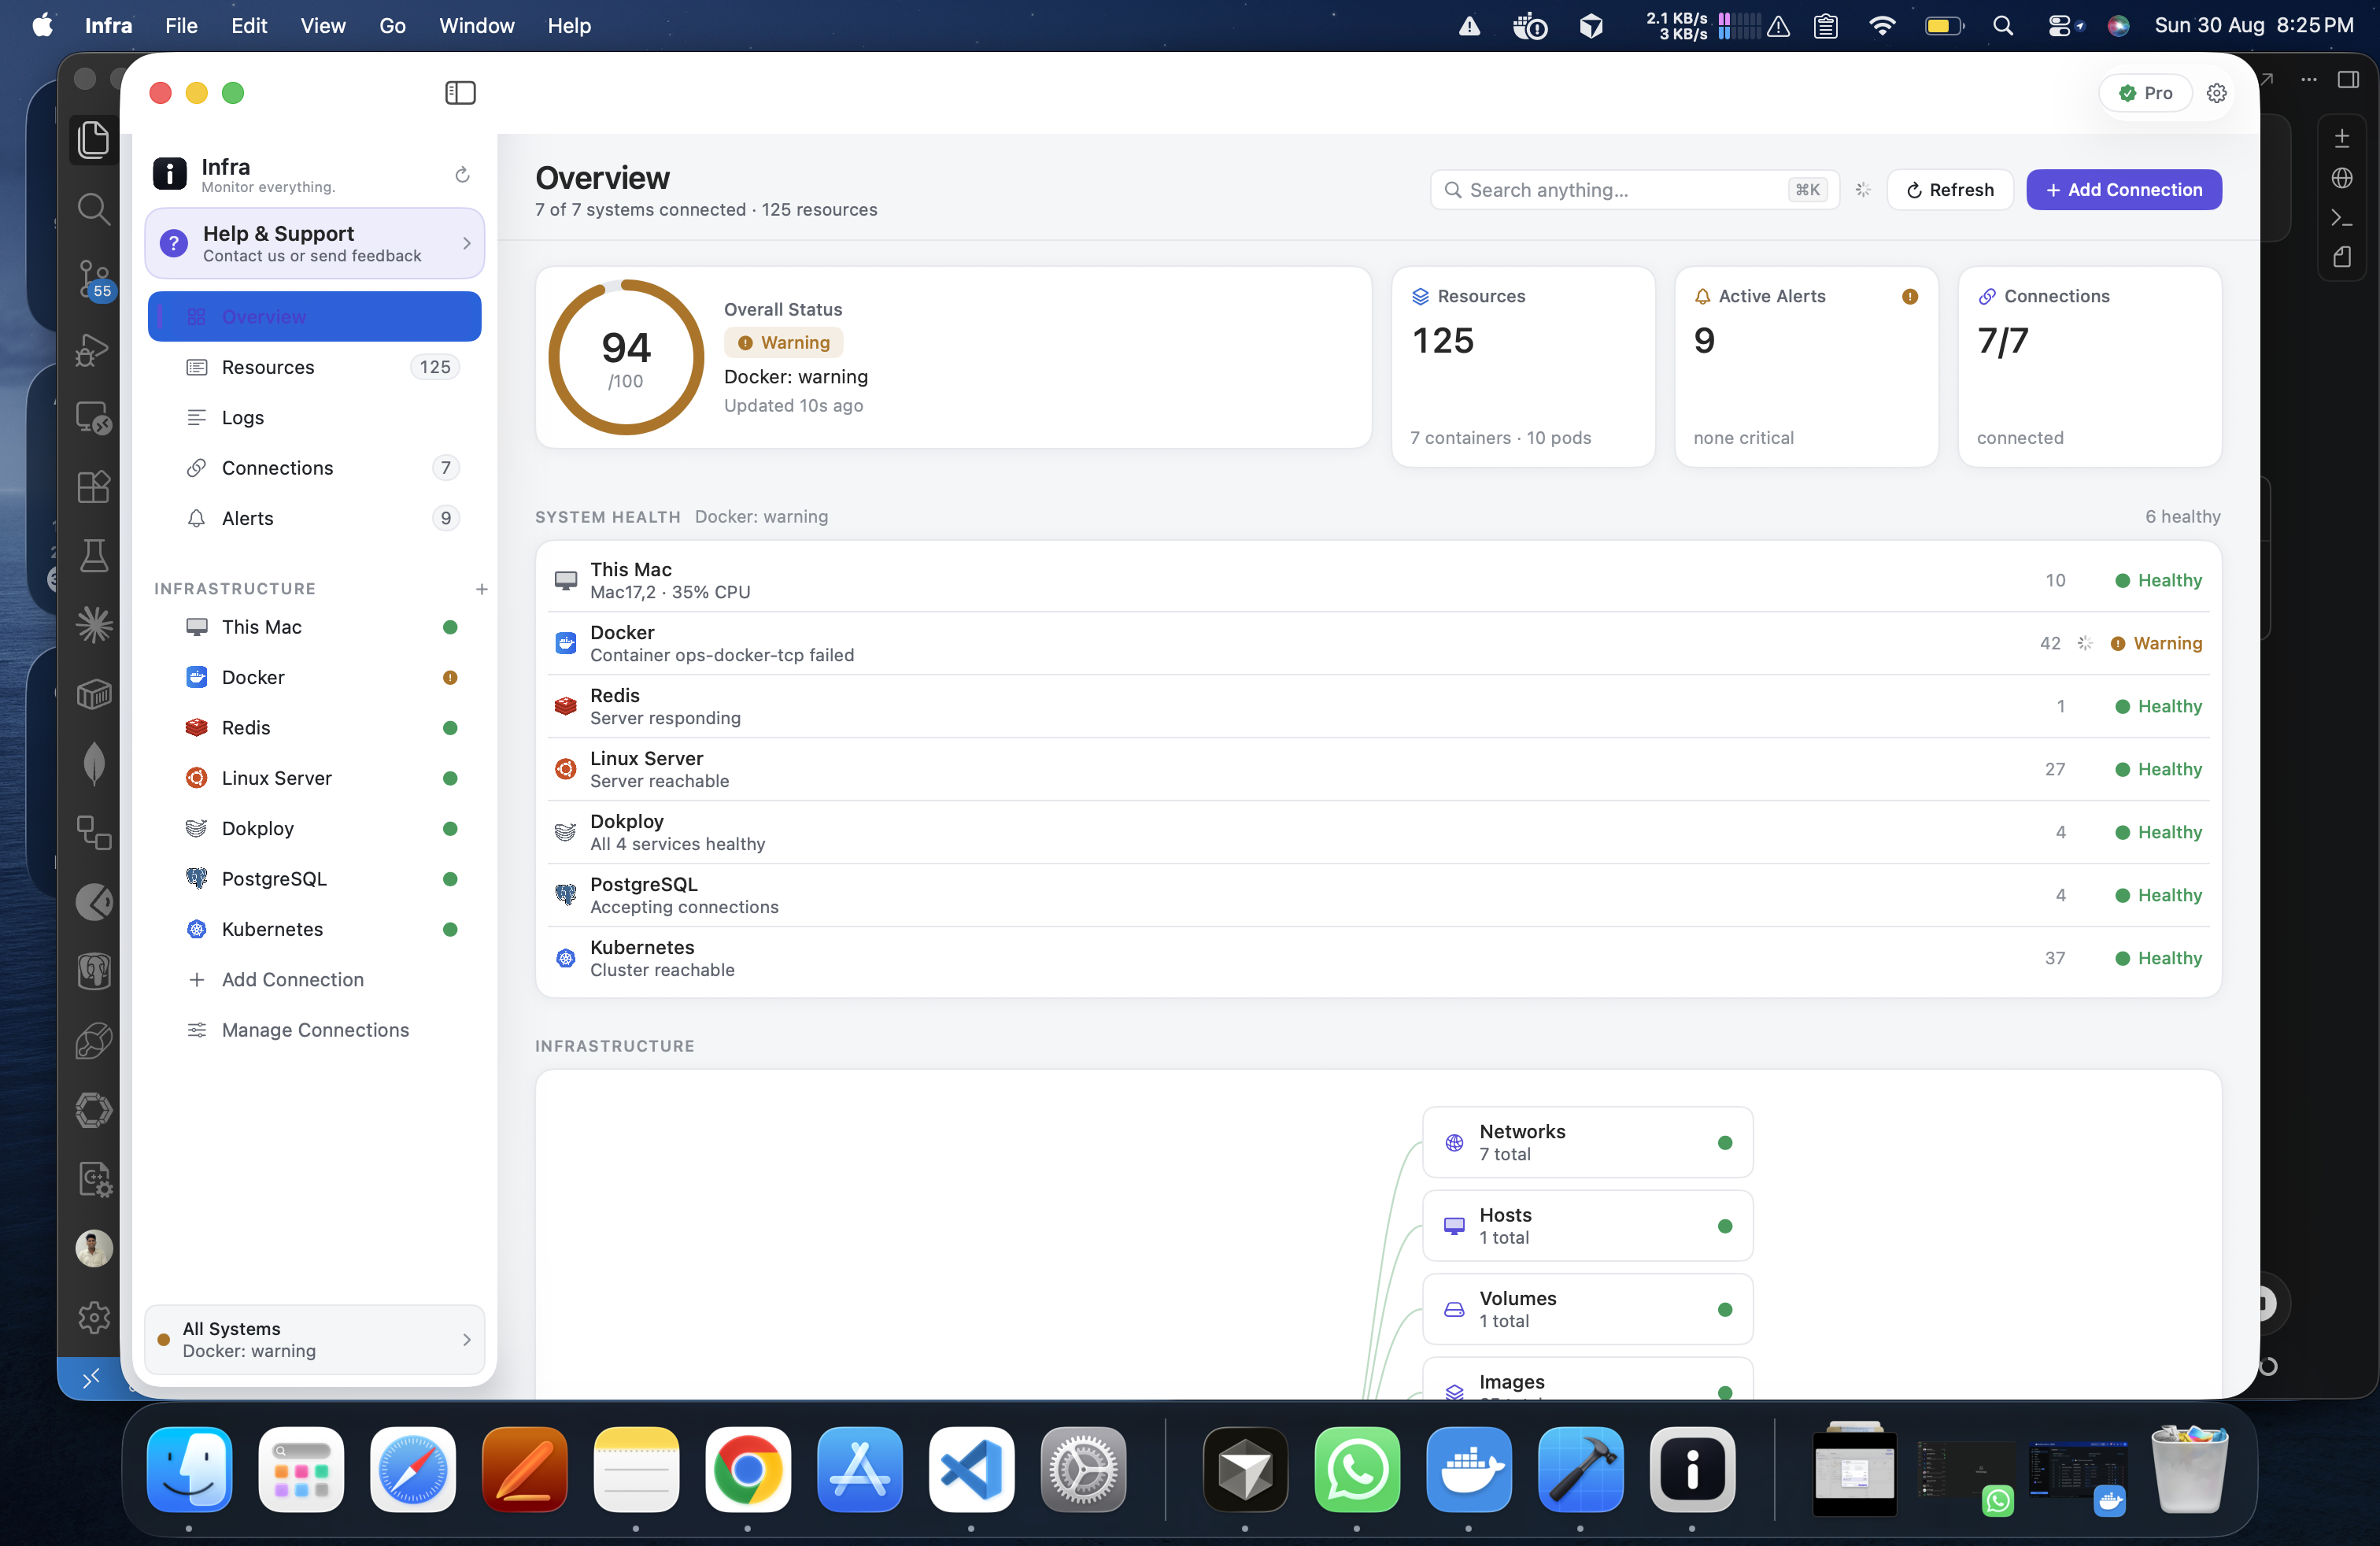Screen dimensions: 2380x1546
Task: Click the Hosts node in infrastructure graph
Action: pyautogui.click(x=1587, y=1226)
